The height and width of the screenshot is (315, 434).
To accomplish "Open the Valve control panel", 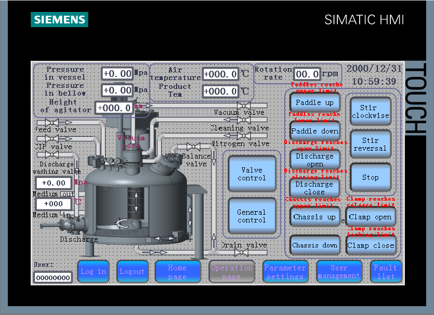I will point(252,174).
